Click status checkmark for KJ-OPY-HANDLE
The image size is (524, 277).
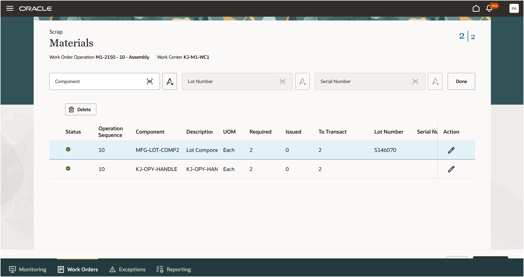68,168
